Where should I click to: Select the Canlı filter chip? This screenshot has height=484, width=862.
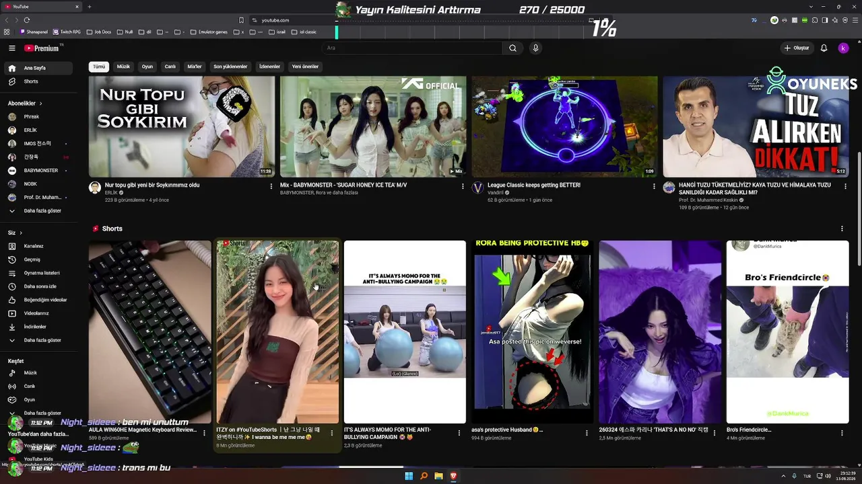170,67
